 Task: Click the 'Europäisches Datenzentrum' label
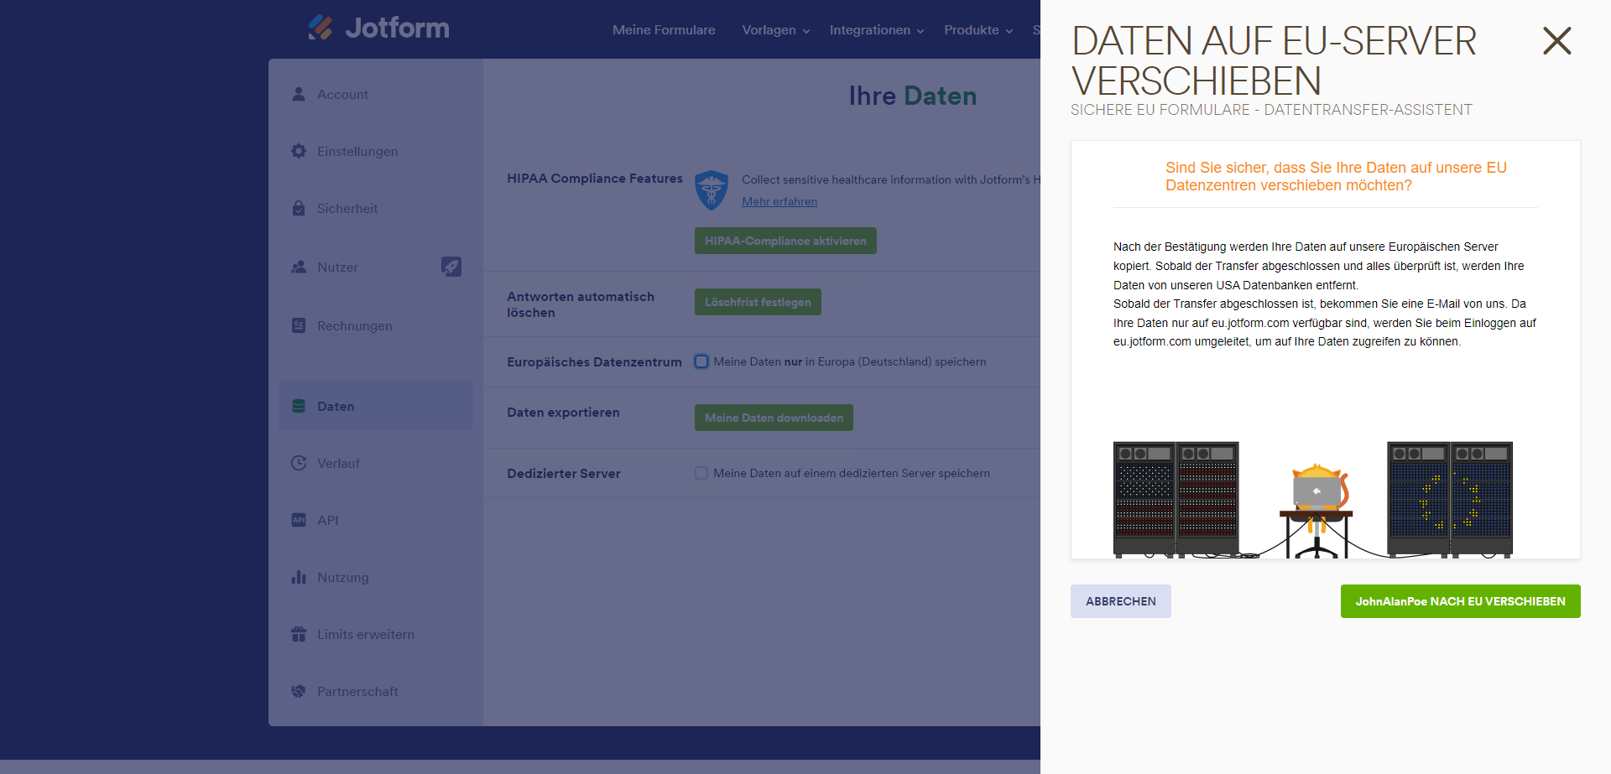coord(594,362)
